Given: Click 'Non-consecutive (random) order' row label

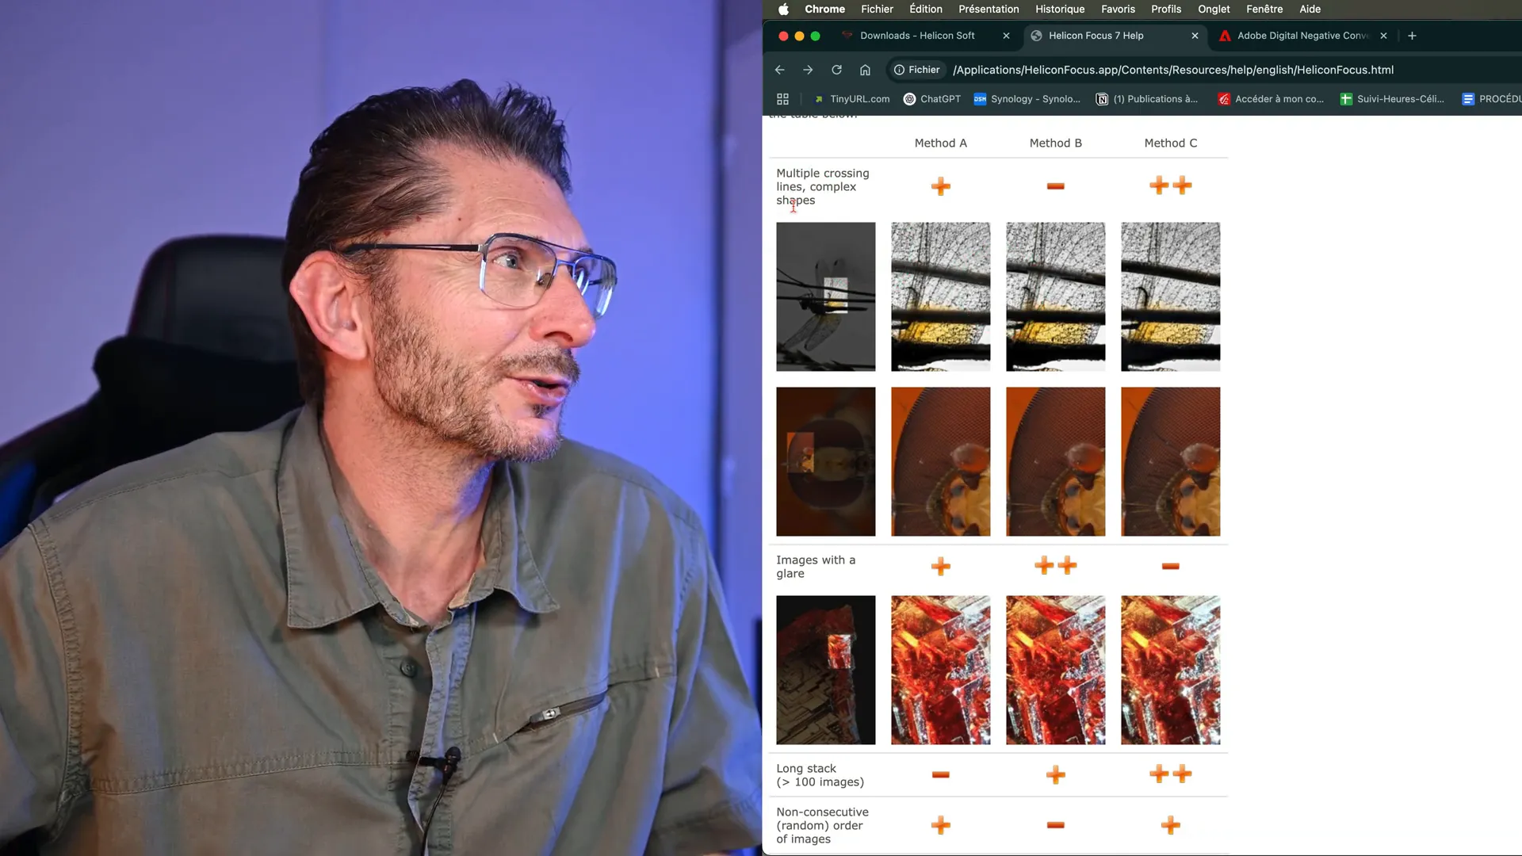Looking at the screenshot, I should (x=822, y=825).
